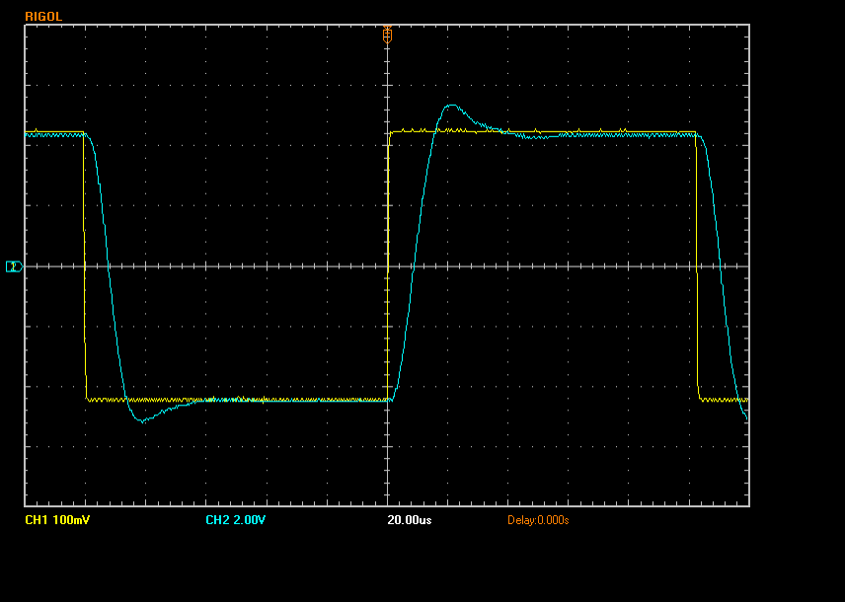Click the RIGOL brand label
This screenshot has width=845, height=602.
43,17
